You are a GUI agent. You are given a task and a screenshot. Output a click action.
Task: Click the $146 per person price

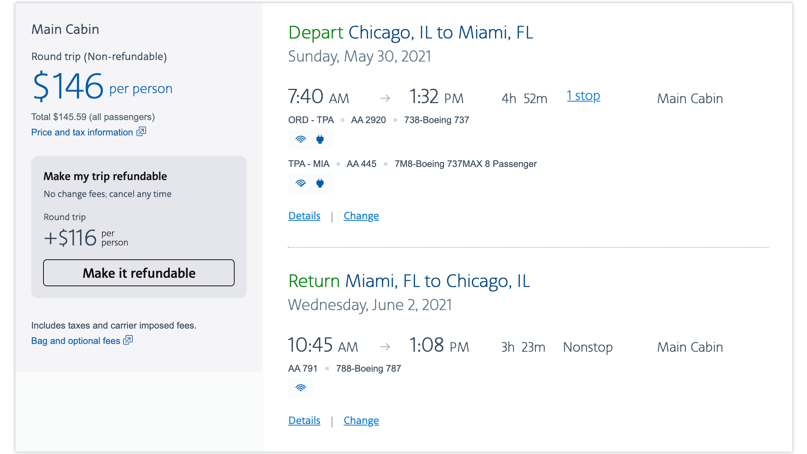(x=103, y=86)
